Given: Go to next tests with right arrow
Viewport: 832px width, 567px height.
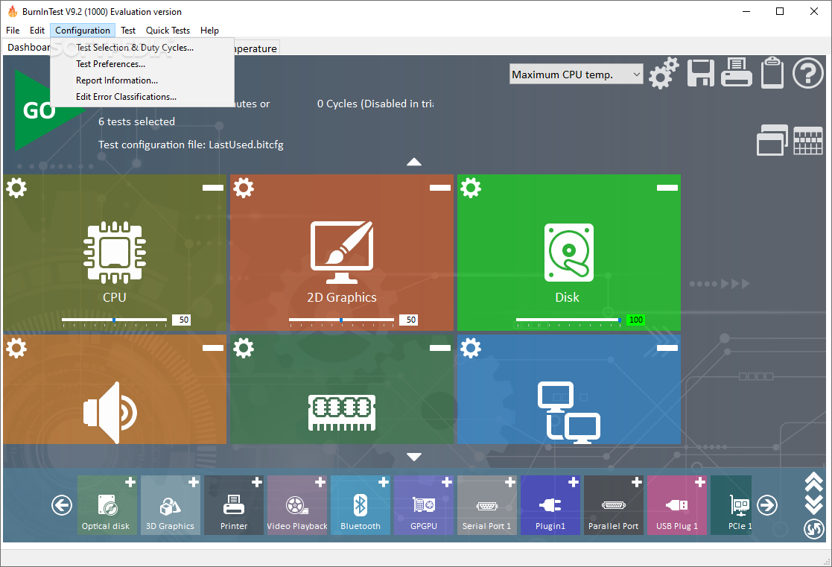Looking at the screenshot, I should point(766,505).
